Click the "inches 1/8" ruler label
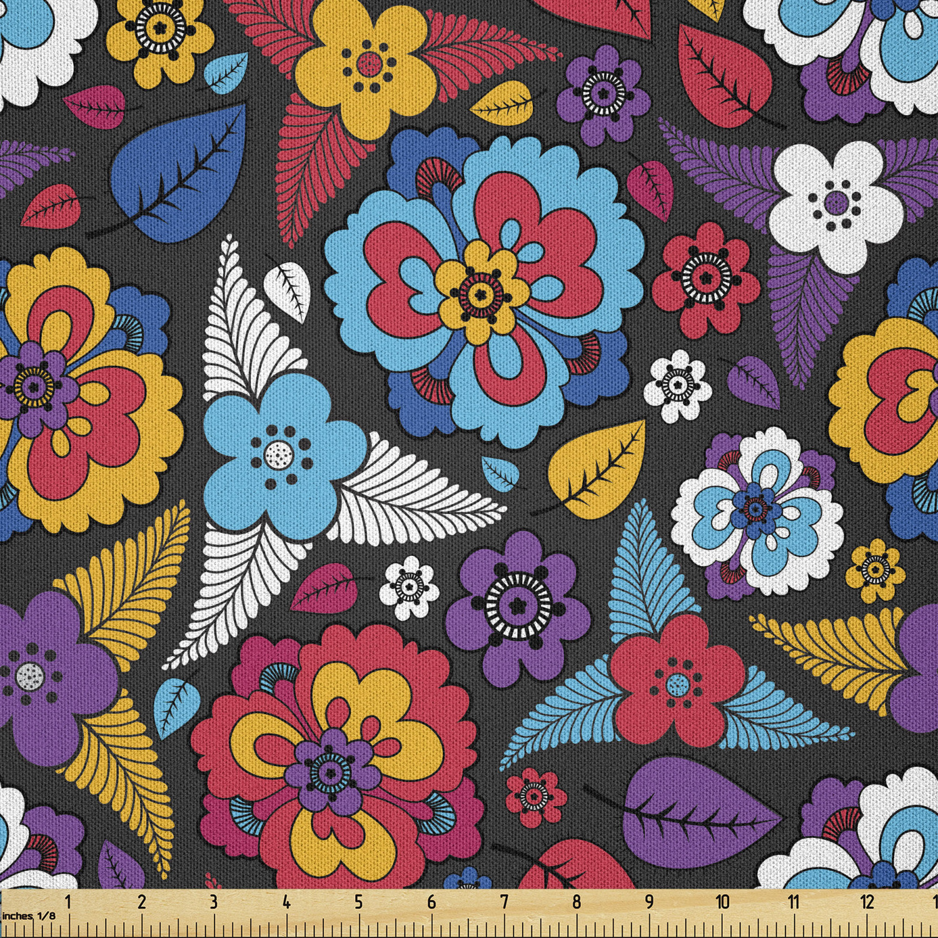The height and width of the screenshot is (938, 938). (x=28, y=915)
